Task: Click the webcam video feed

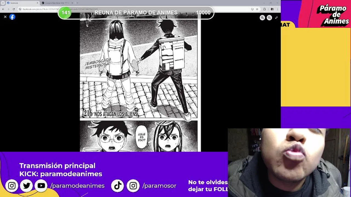Action: pos(289,163)
